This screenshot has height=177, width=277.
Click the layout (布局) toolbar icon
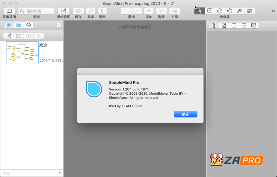[x=174, y=11]
